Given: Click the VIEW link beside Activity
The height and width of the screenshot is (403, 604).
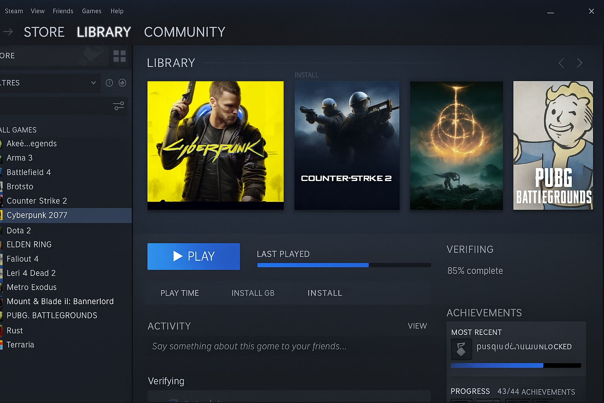Looking at the screenshot, I should [x=417, y=326].
